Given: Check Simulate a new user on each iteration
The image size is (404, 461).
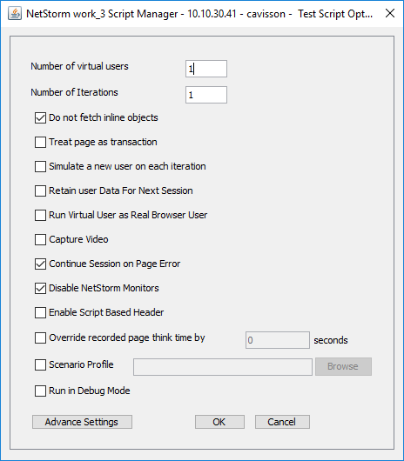Looking at the screenshot, I should [40, 167].
